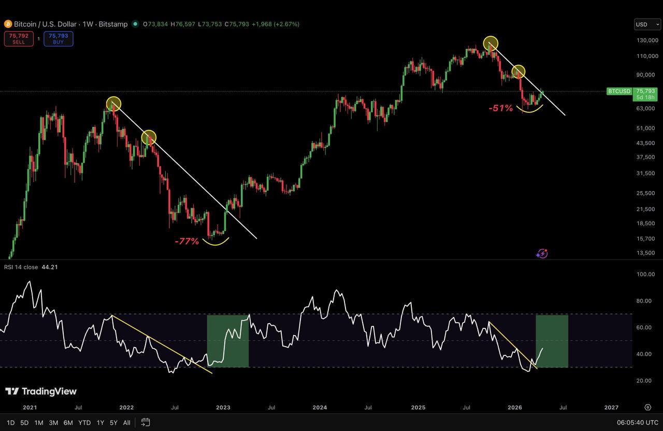Click the purple lightning icon on the chart

(542, 253)
